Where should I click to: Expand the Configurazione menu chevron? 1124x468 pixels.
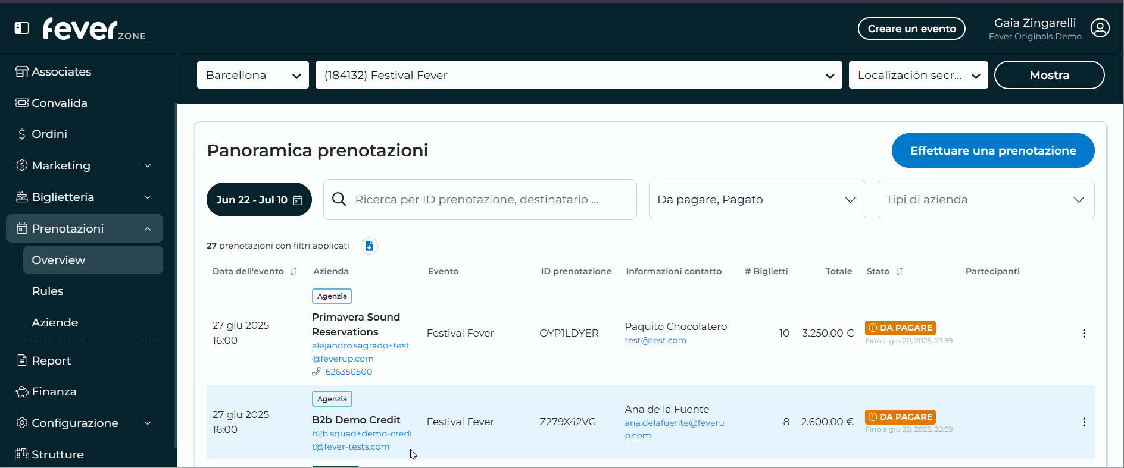point(148,423)
